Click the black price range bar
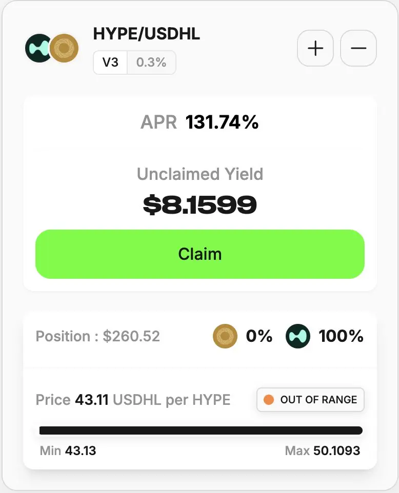399x493 pixels. click(201, 430)
